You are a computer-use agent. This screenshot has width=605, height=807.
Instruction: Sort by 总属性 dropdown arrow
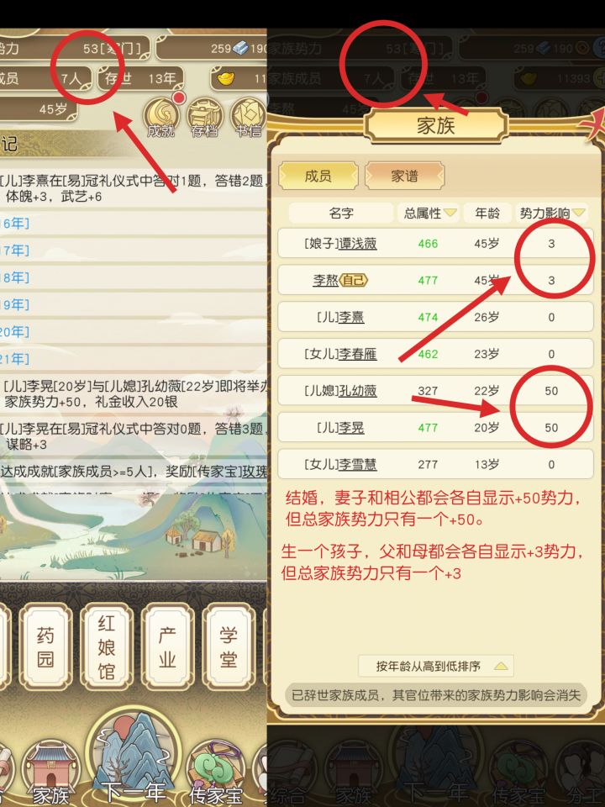tap(450, 213)
